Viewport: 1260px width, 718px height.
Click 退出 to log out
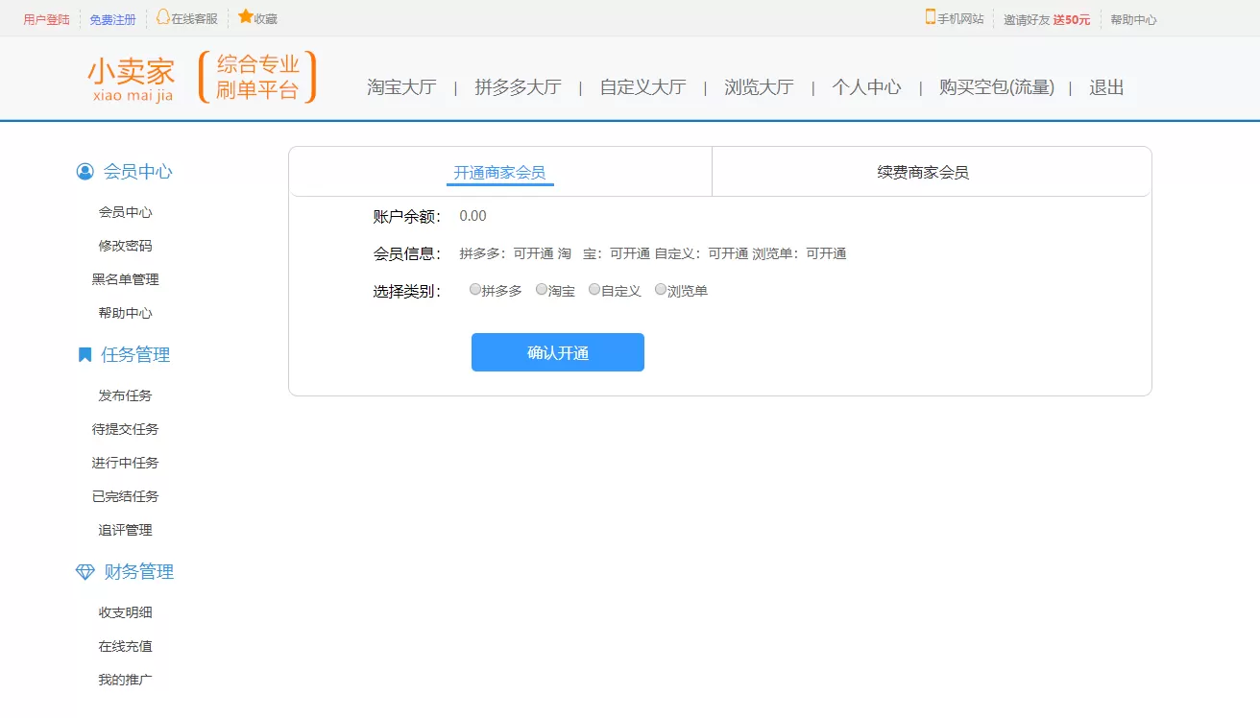(1106, 87)
